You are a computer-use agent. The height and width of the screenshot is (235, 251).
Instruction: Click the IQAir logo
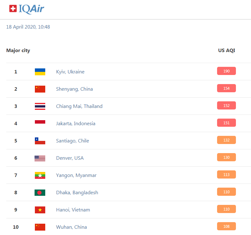(x=27, y=9)
